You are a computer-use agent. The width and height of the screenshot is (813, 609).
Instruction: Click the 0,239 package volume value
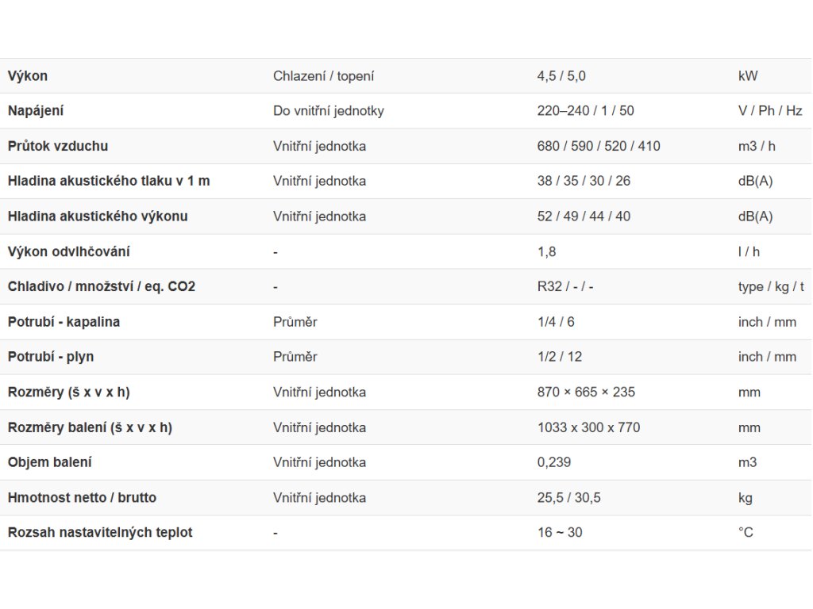(553, 462)
